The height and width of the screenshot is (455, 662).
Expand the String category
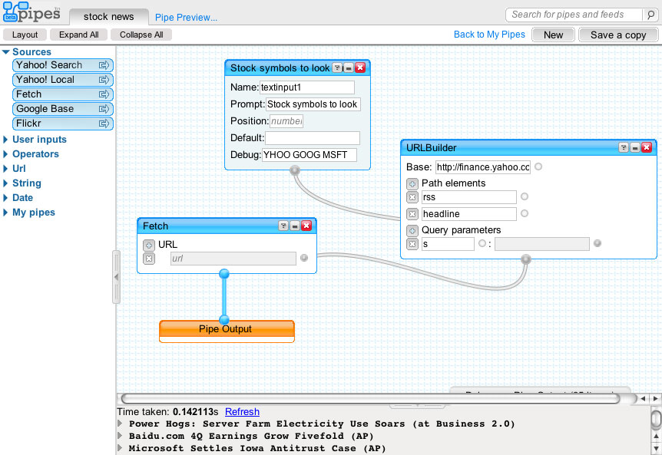coord(5,183)
